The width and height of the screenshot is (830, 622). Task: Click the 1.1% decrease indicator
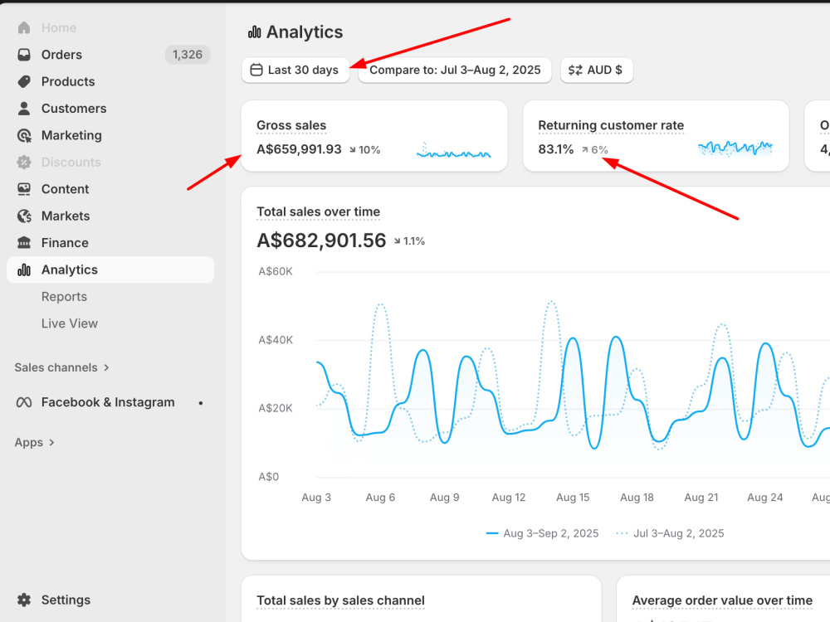pos(409,241)
